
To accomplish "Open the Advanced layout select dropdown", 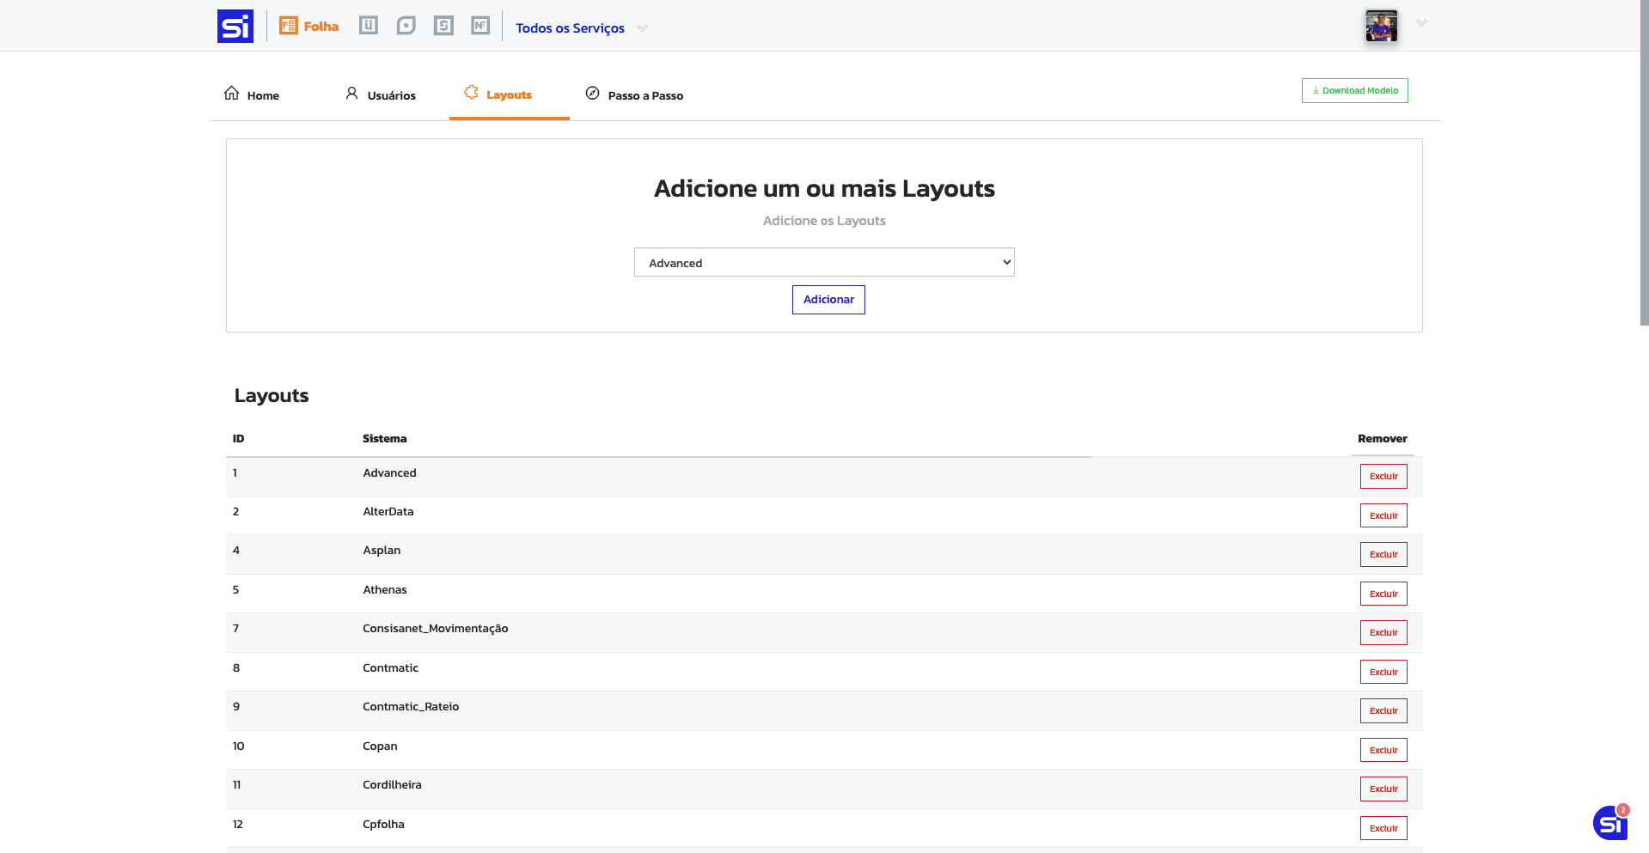I will click(824, 262).
